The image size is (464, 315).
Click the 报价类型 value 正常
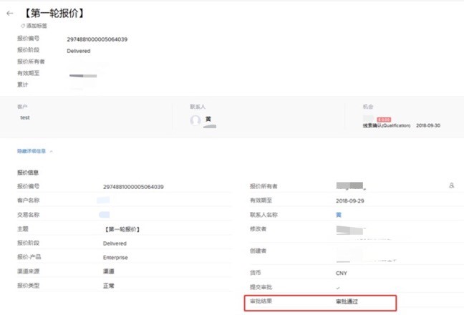point(109,286)
